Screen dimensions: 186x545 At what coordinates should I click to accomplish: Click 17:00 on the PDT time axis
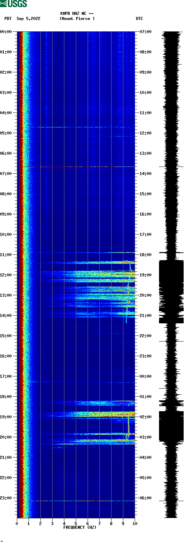click(x=6, y=376)
